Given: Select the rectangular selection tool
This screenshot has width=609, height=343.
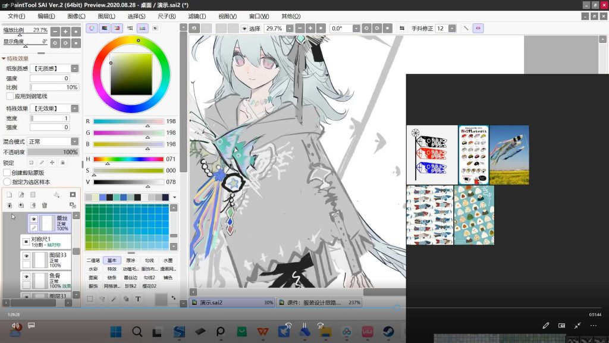Looking at the screenshot, I should point(90,299).
